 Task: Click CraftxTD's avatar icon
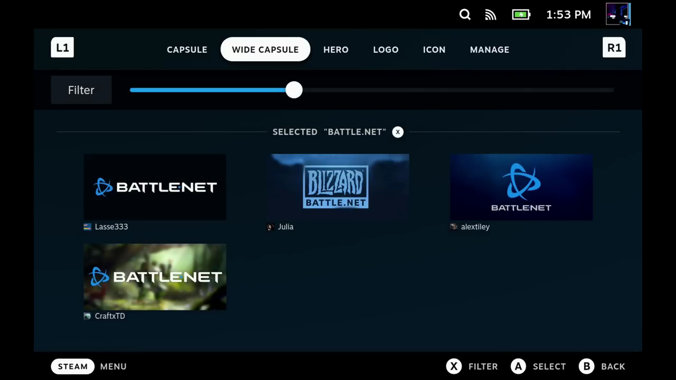(88, 316)
